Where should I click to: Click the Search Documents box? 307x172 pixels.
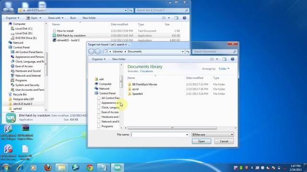pos(214,52)
